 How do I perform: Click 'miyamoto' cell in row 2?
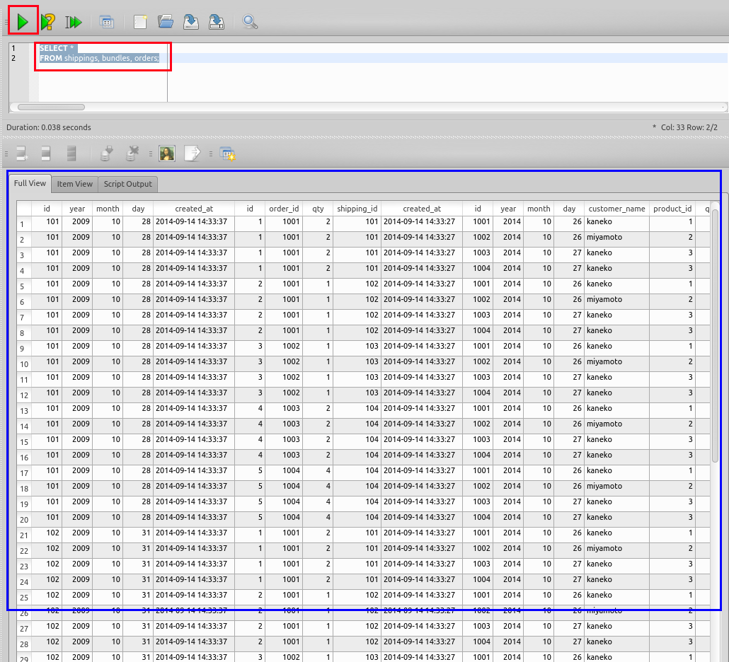point(616,238)
